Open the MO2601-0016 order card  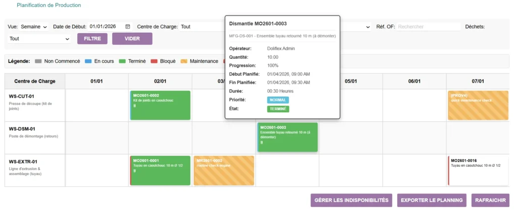click(x=478, y=170)
